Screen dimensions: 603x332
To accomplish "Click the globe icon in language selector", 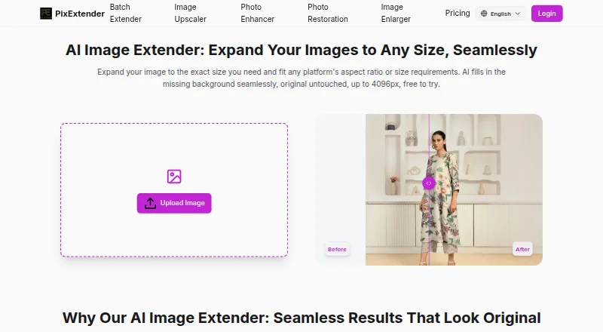I will click(x=484, y=14).
